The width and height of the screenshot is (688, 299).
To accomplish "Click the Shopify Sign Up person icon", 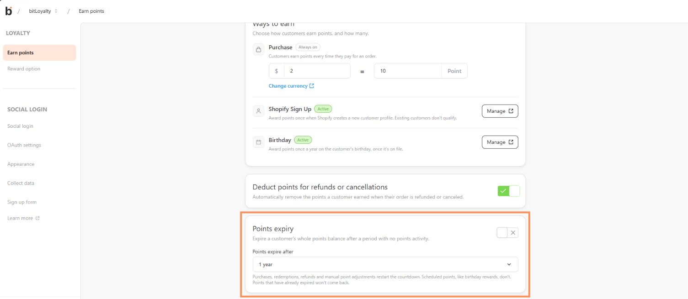I will click(258, 111).
